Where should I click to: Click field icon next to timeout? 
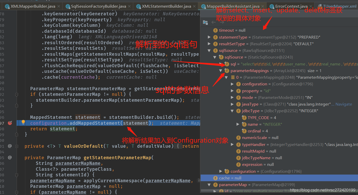pyautogui.click(x=215, y=30)
